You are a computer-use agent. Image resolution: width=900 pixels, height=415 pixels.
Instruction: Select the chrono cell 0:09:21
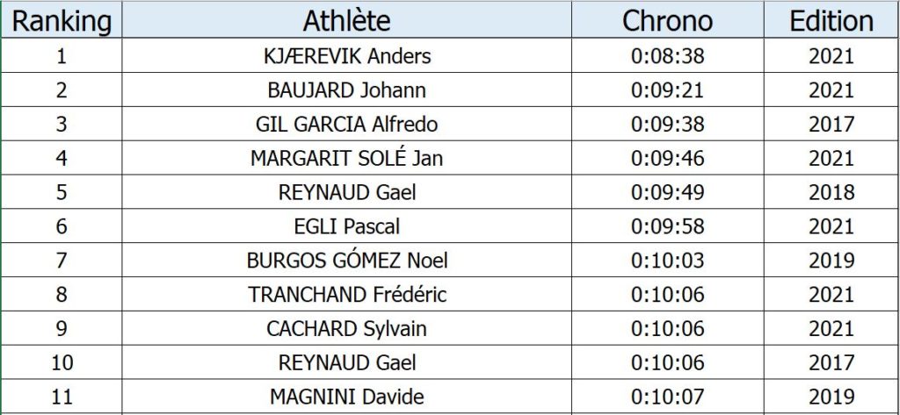668,90
